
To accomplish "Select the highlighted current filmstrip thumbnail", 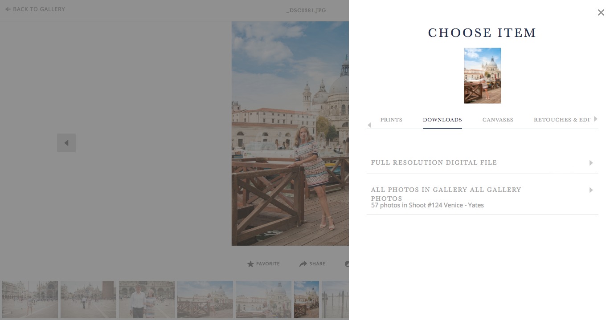I will pos(307,300).
